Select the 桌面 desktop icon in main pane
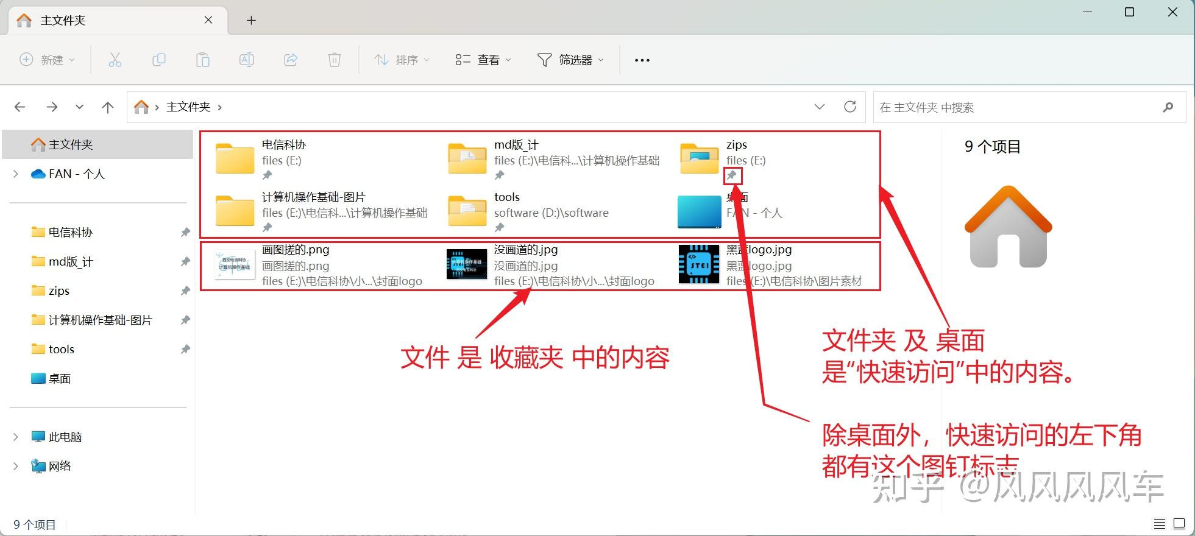Screen dimensions: 1195x536 click(699, 211)
